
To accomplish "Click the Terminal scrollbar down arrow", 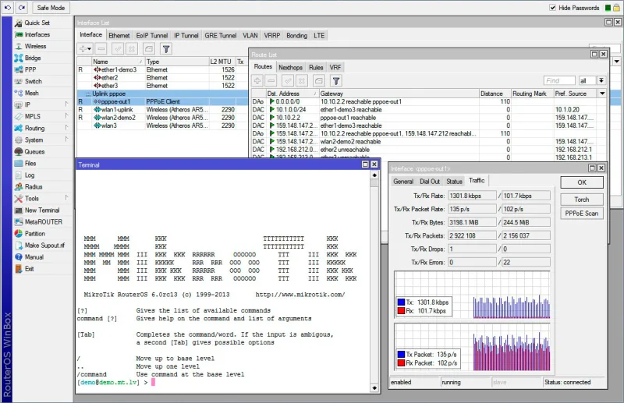I will pyautogui.click(x=374, y=388).
